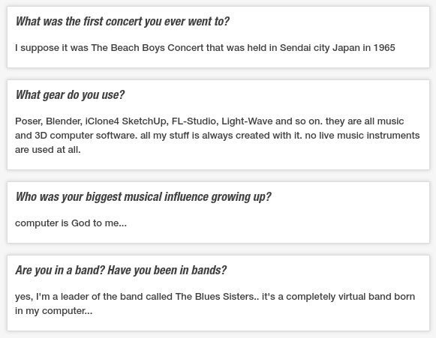
Task: Click the answer about The Beach Boys Concert
Action: 205,48
